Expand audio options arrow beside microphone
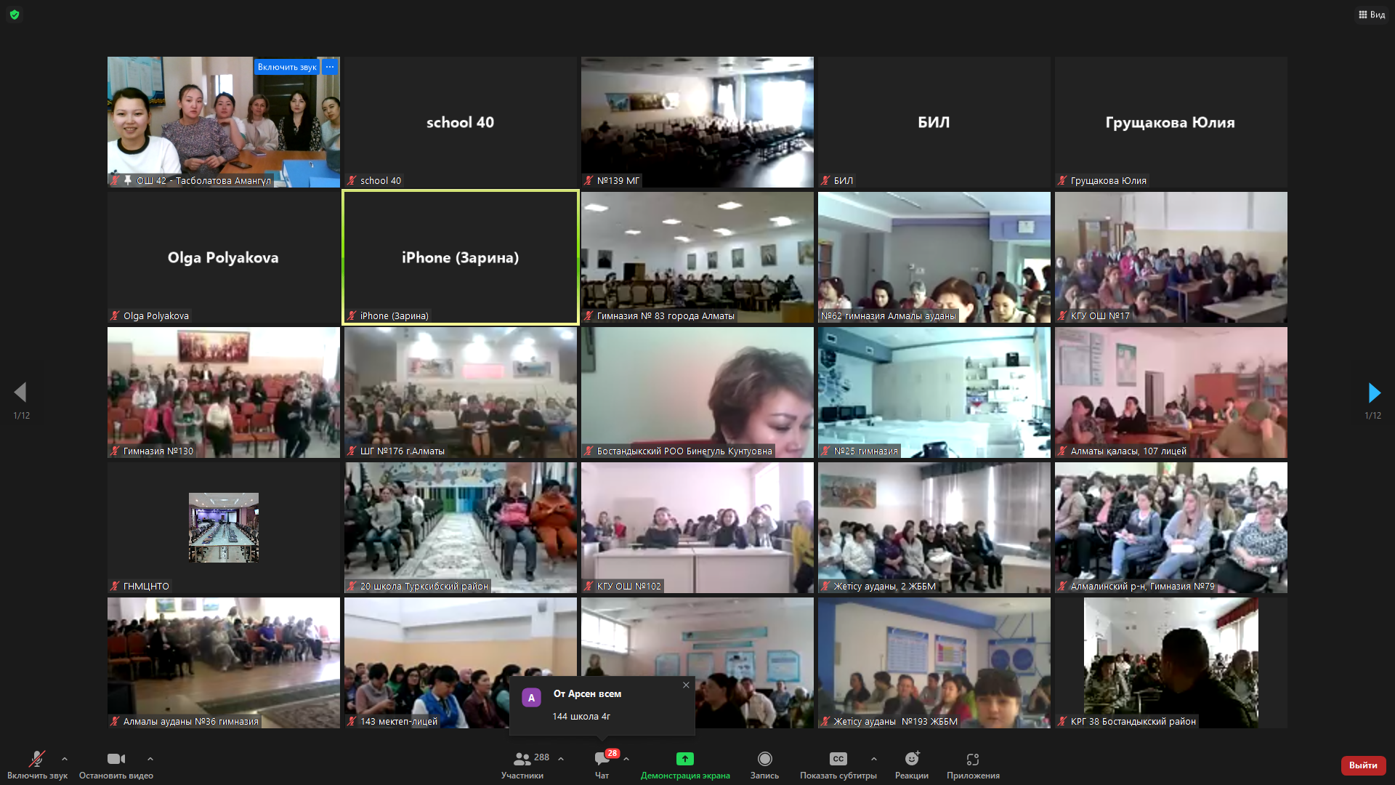Screen dimensions: 1395x785 (x=65, y=759)
